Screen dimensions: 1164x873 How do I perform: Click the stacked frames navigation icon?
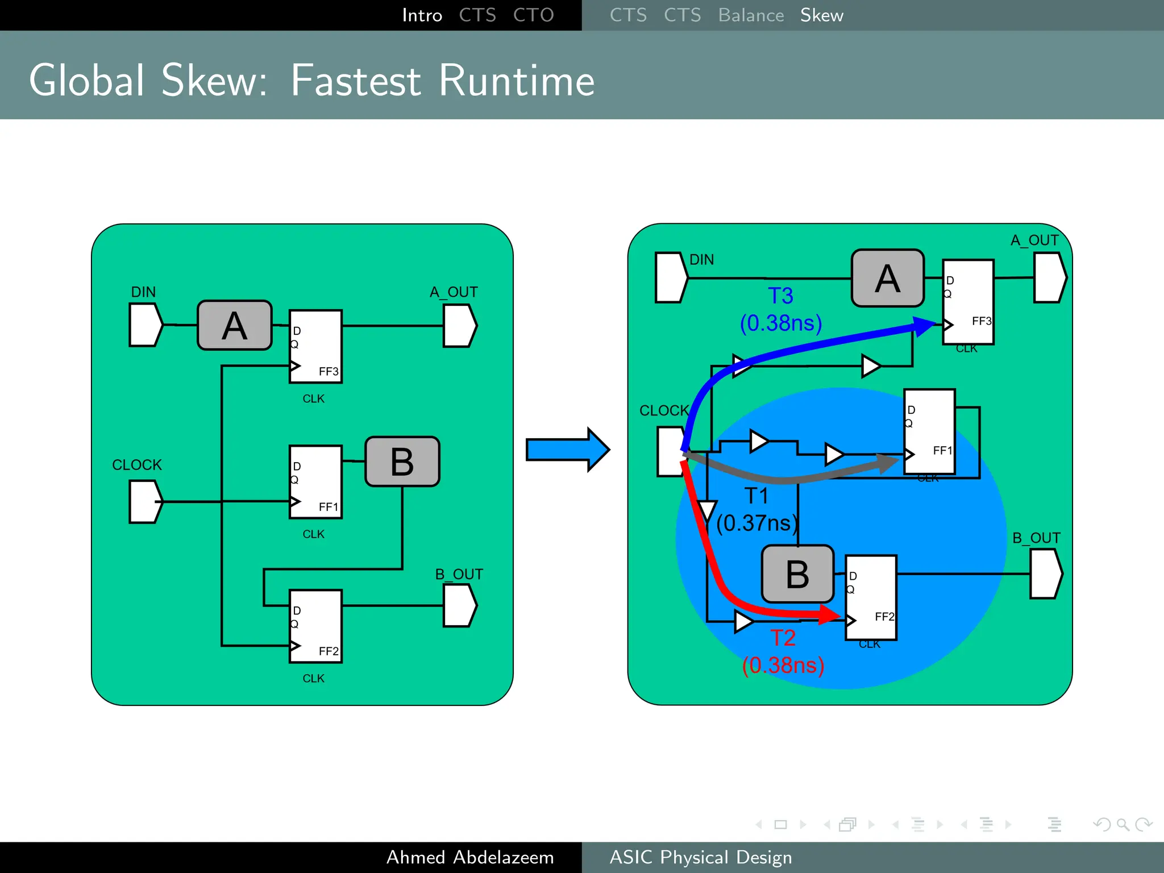pyautogui.click(x=847, y=824)
